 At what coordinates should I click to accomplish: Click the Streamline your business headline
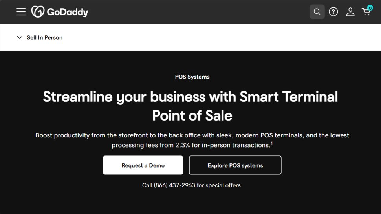click(x=190, y=106)
